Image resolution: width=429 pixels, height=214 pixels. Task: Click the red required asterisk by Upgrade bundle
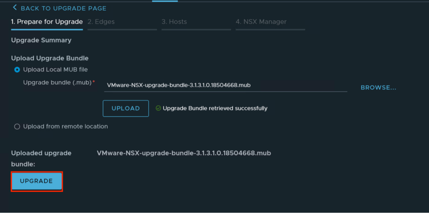(93, 82)
